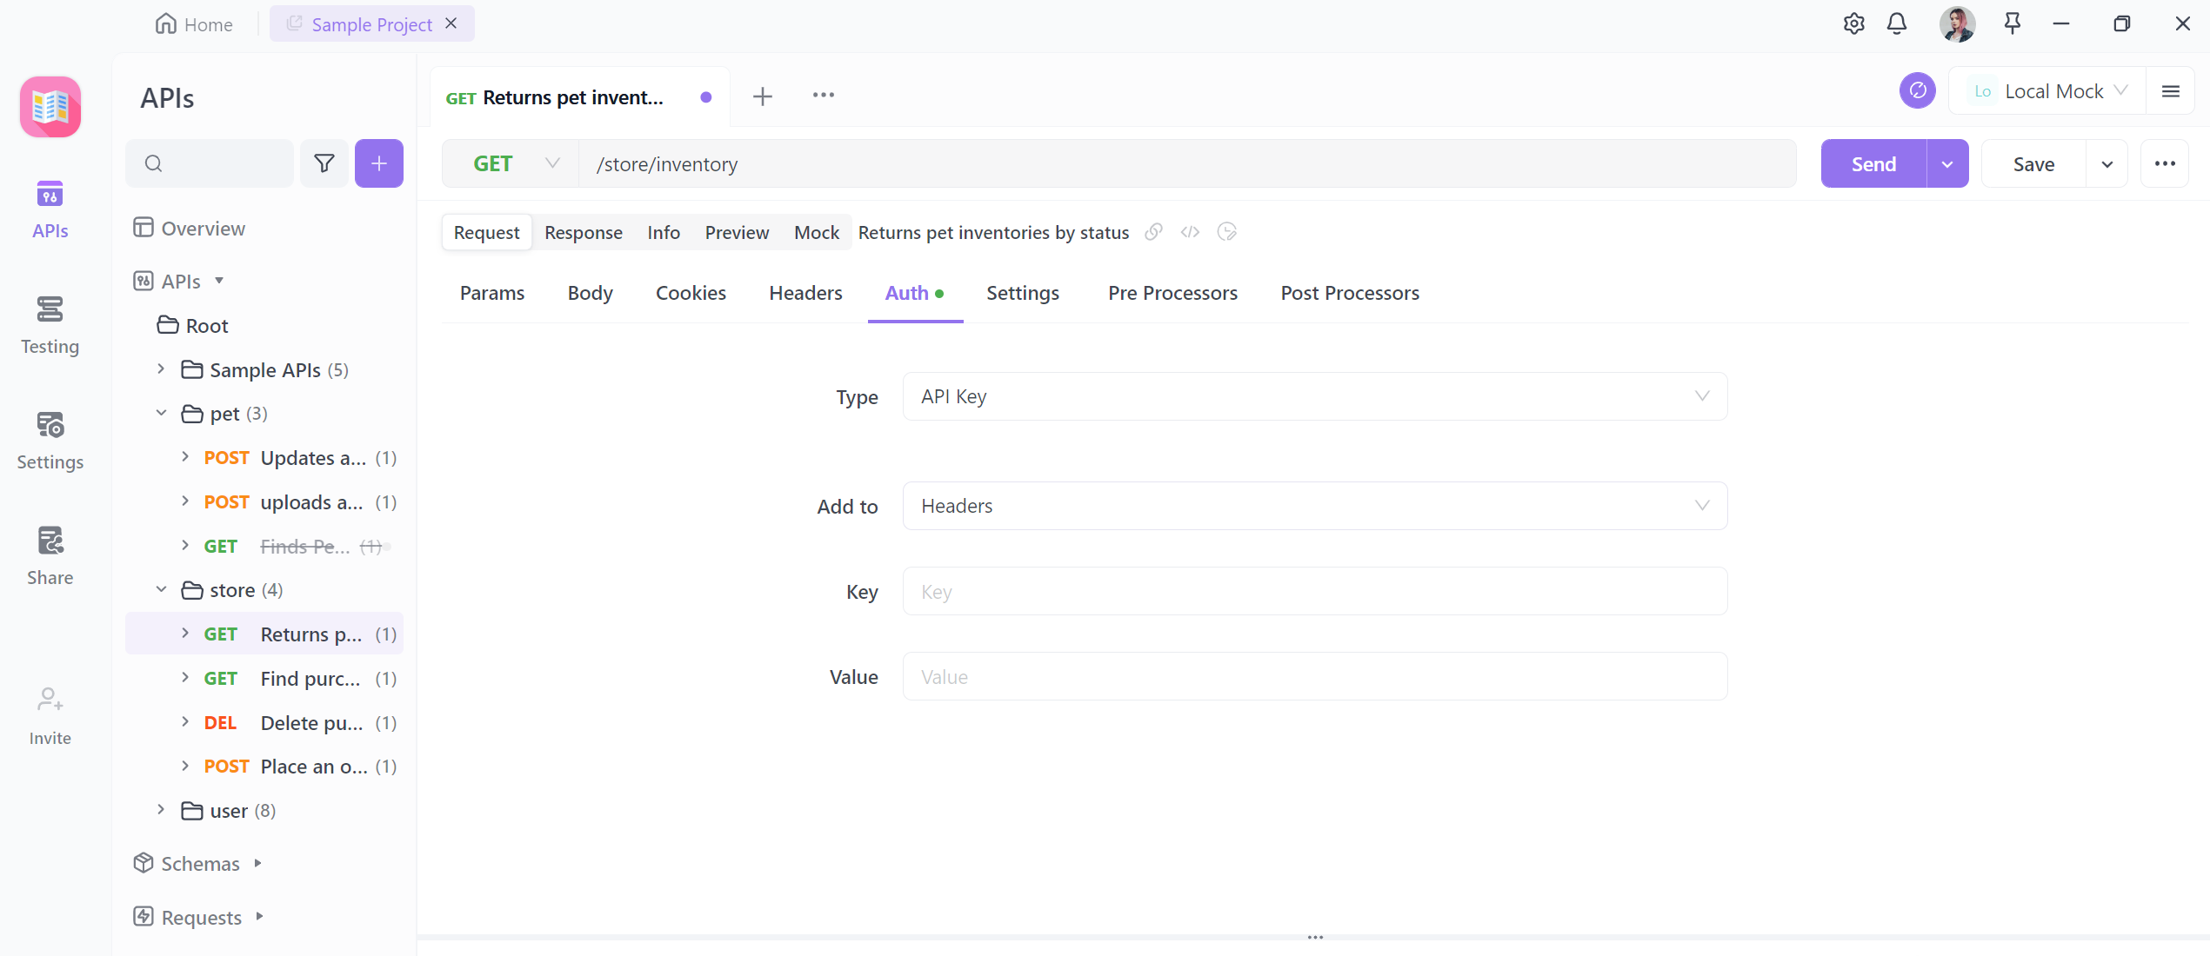Click the Invite users icon in sidebar

pos(50,700)
